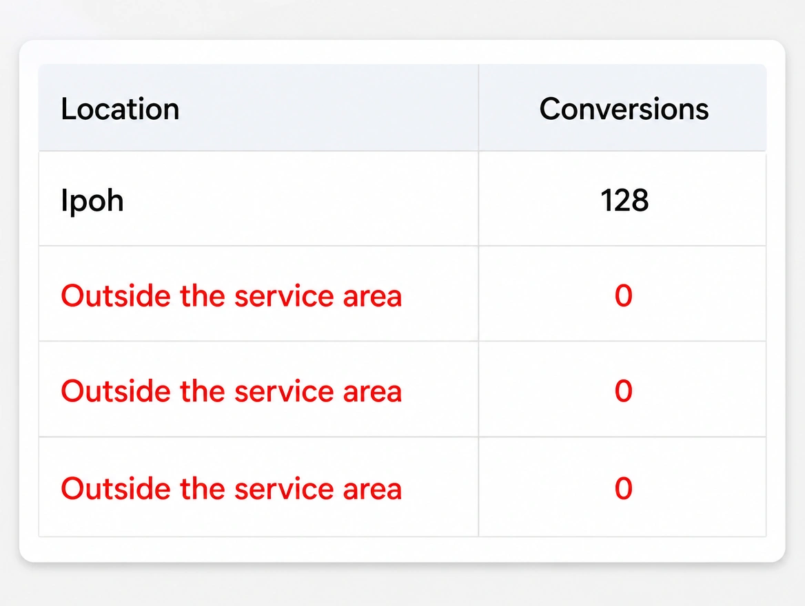The image size is (805, 606).
Task: Select the last Outside the service area entry
Action: point(231,488)
